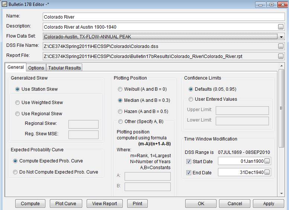Switch to the General tab
The height and width of the screenshot is (210, 289).
click(x=16, y=67)
